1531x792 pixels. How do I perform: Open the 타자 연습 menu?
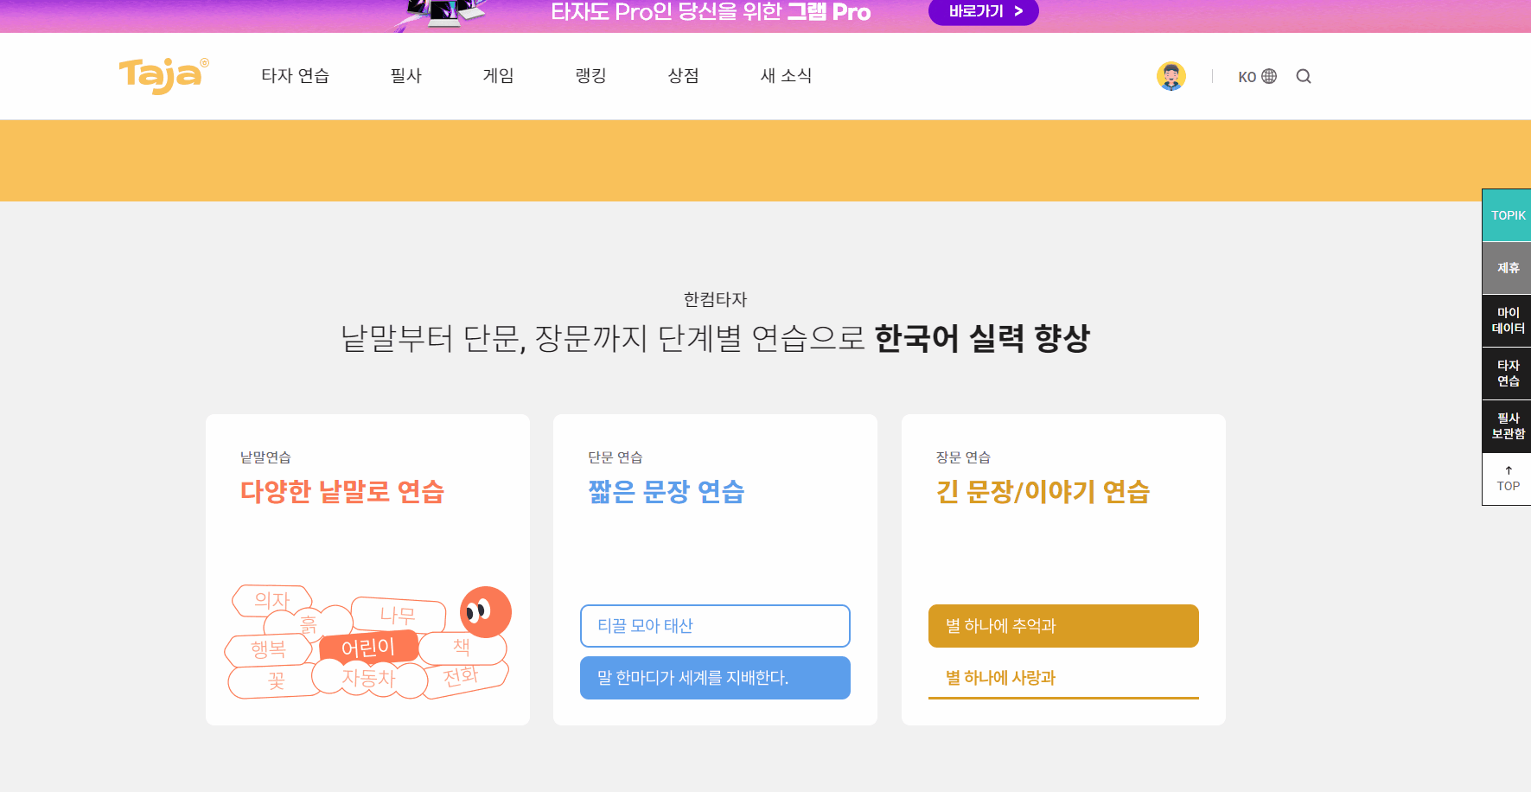coord(295,76)
